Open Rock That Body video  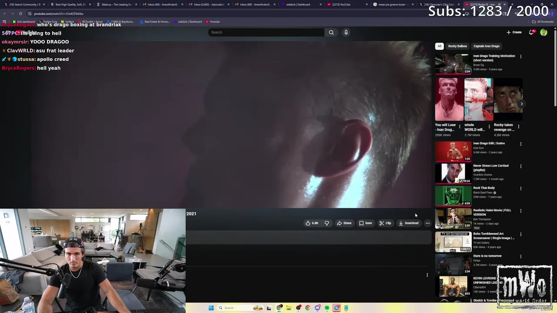(x=453, y=195)
